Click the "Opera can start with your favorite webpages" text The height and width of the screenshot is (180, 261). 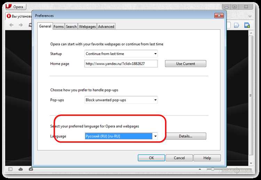click(x=107, y=44)
